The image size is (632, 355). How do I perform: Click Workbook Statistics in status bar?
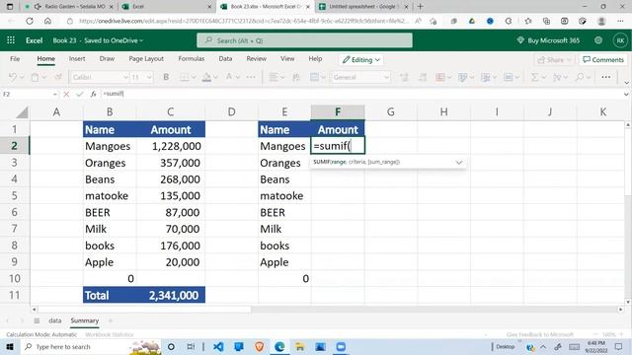click(109, 334)
